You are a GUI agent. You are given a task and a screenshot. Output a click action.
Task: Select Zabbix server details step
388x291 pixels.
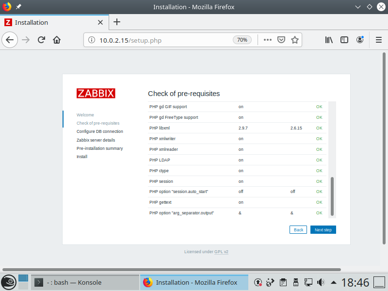pyautogui.click(x=96, y=140)
